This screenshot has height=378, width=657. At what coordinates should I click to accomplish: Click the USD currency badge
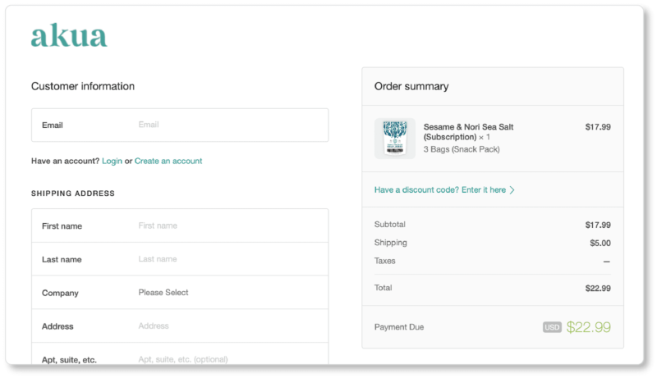coord(552,327)
